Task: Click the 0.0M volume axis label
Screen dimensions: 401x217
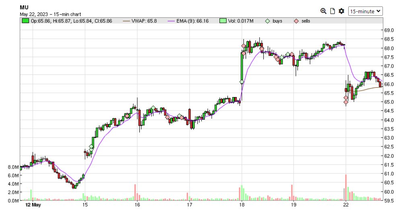Action: 13,200
